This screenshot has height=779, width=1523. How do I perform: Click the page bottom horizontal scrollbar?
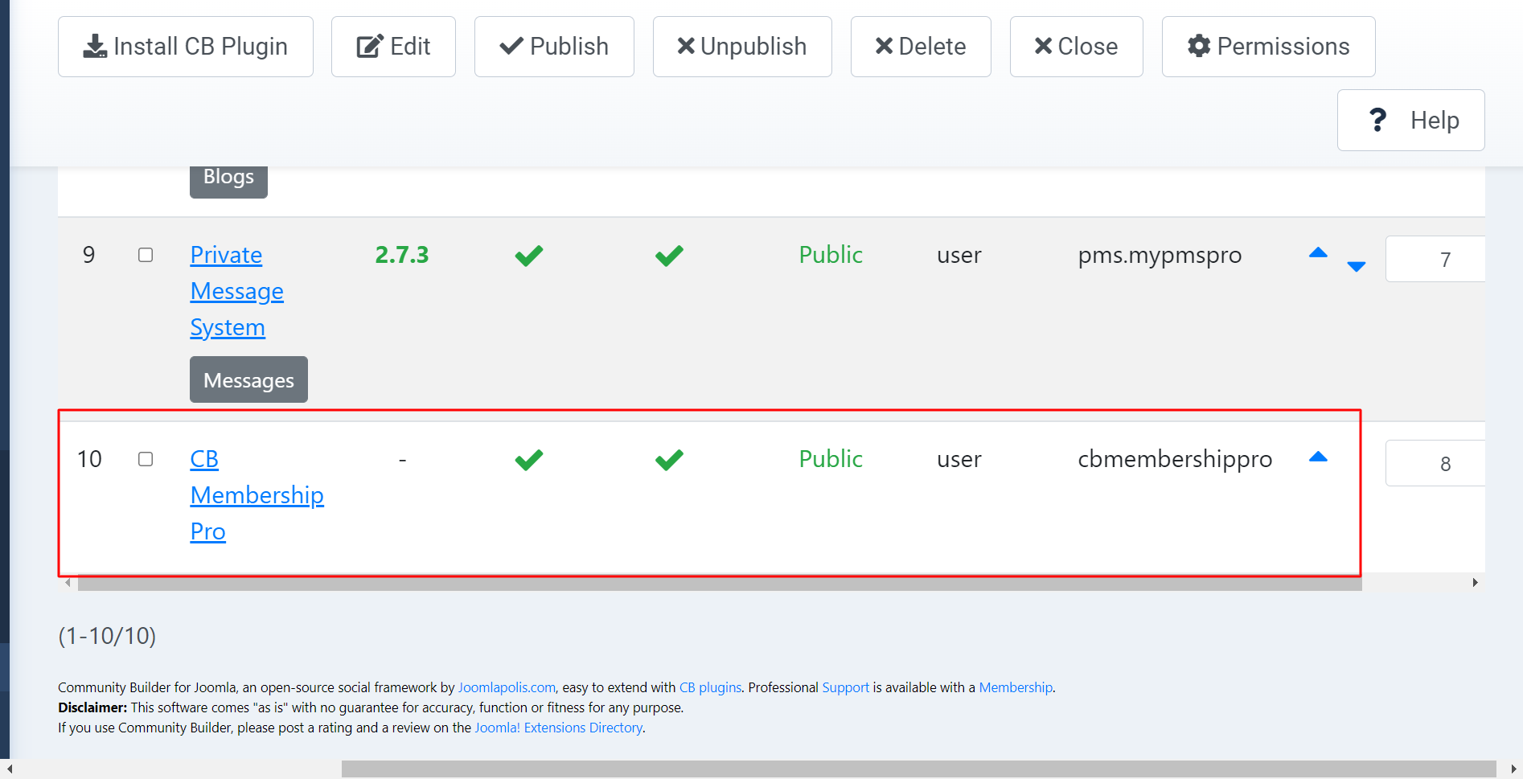click(x=918, y=769)
